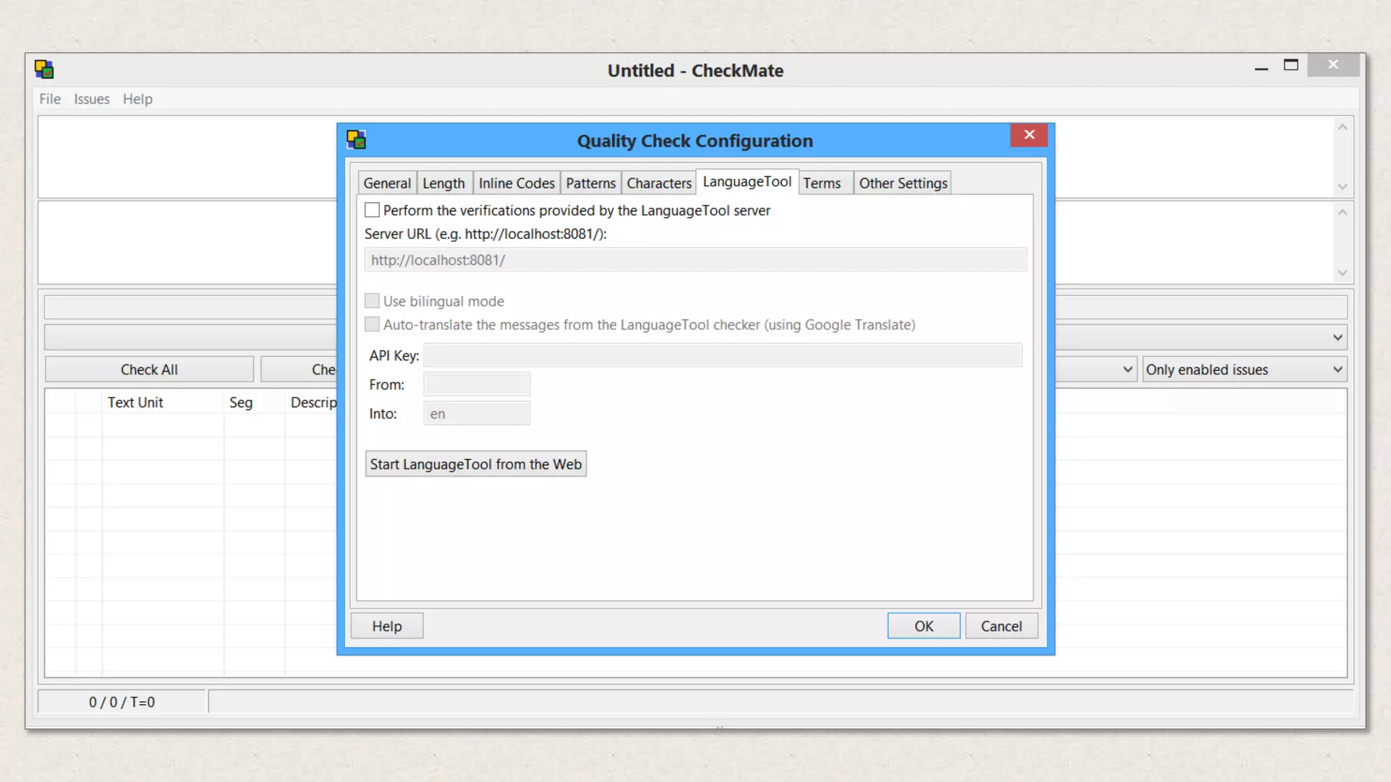Close the Quality Check Configuration dialog
1391x782 pixels.
click(1028, 135)
